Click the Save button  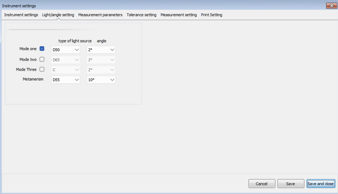[x=290, y=184]
